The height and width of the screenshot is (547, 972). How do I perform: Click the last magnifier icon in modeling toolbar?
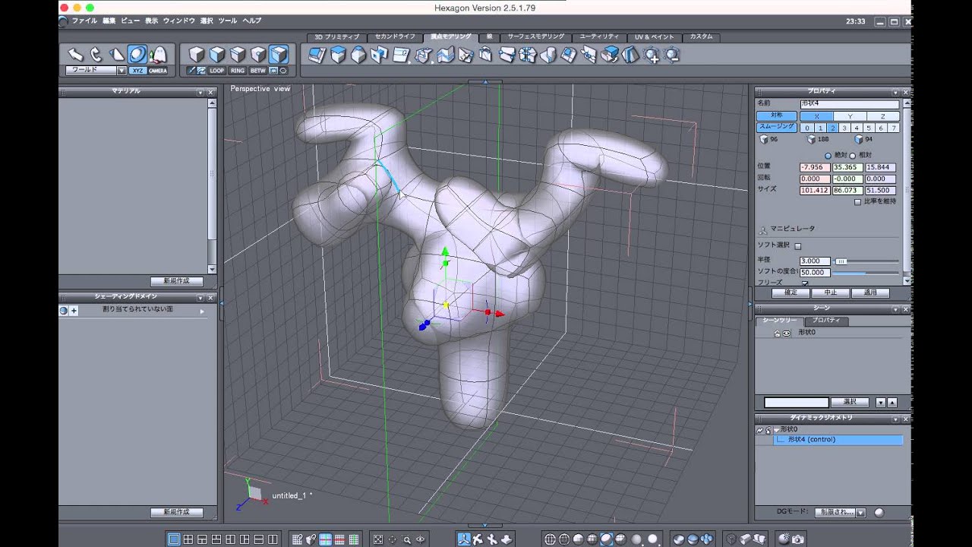click(671, 55)
